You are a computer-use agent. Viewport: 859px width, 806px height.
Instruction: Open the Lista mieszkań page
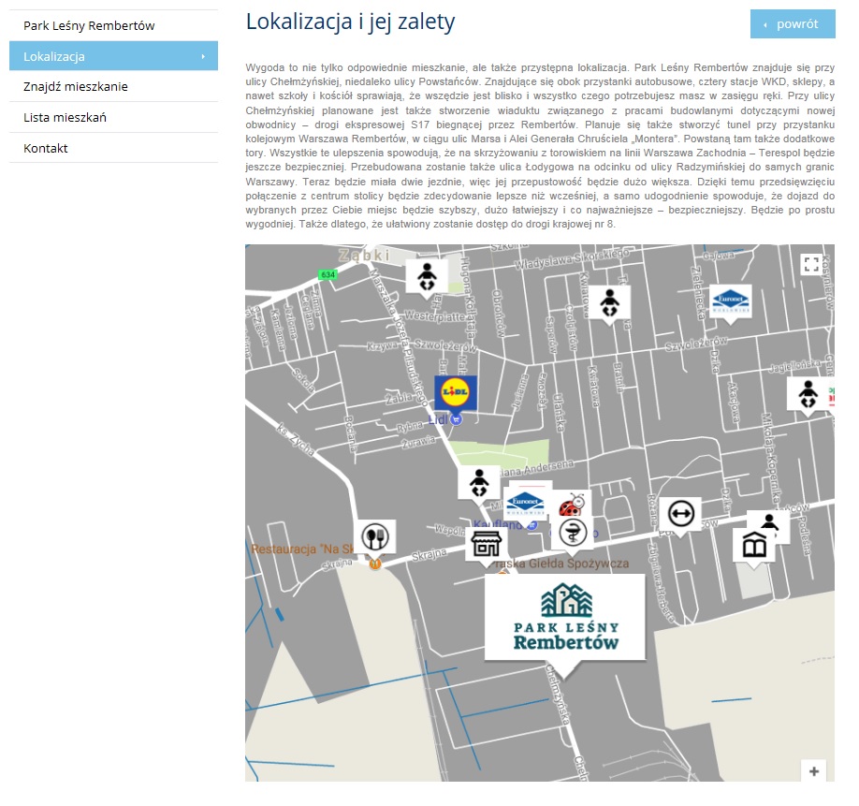[113, 117]
